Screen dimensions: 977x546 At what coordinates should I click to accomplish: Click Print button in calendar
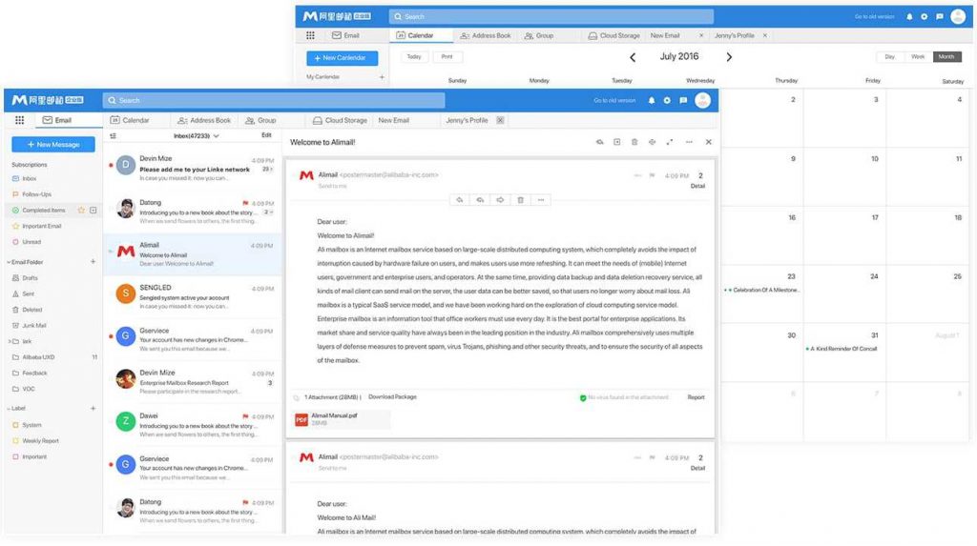point(447,56)
